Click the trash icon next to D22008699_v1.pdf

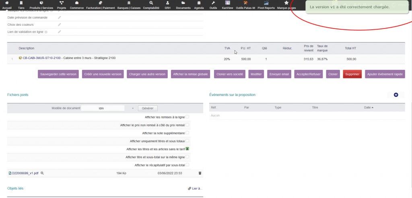pyautogui.click(x=200, y=173)
